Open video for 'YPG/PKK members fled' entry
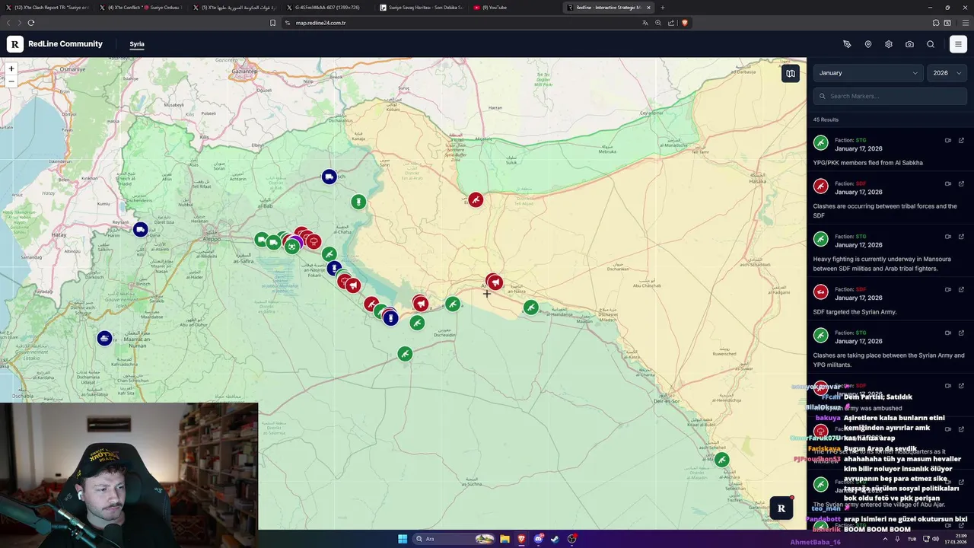Image resolution: width=974 pixels, height=548 pixels. (948, 140)
